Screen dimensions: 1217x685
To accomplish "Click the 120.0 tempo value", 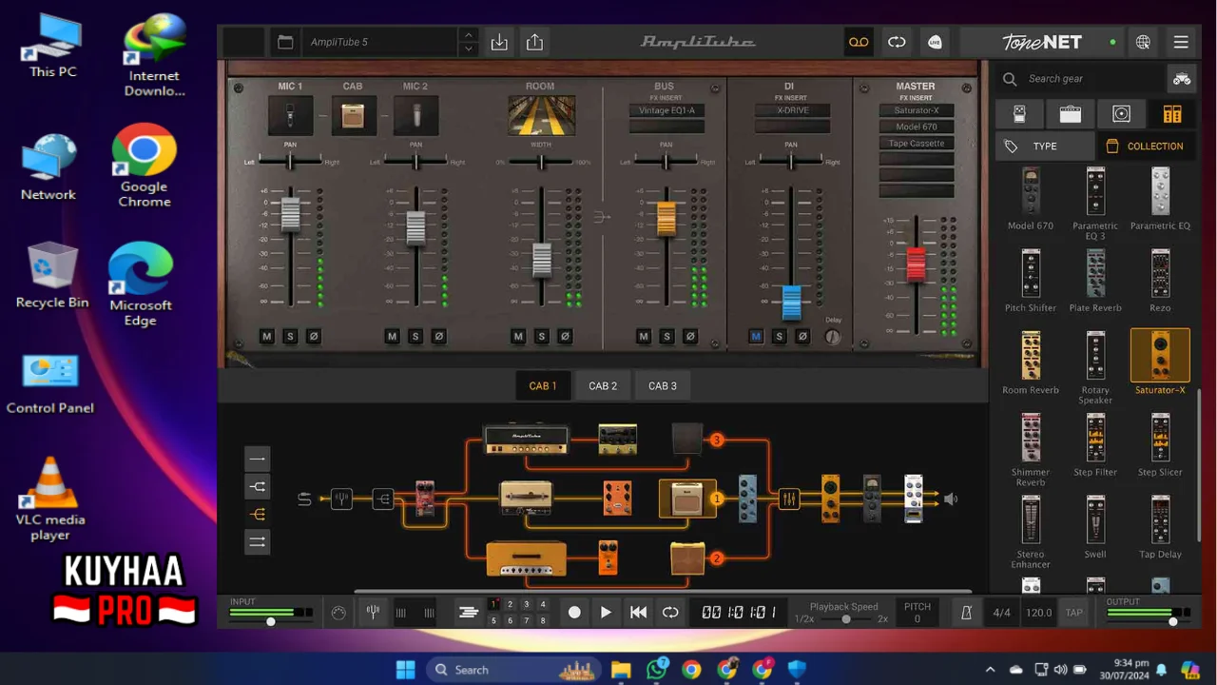I will click(x=1038, y=613).
